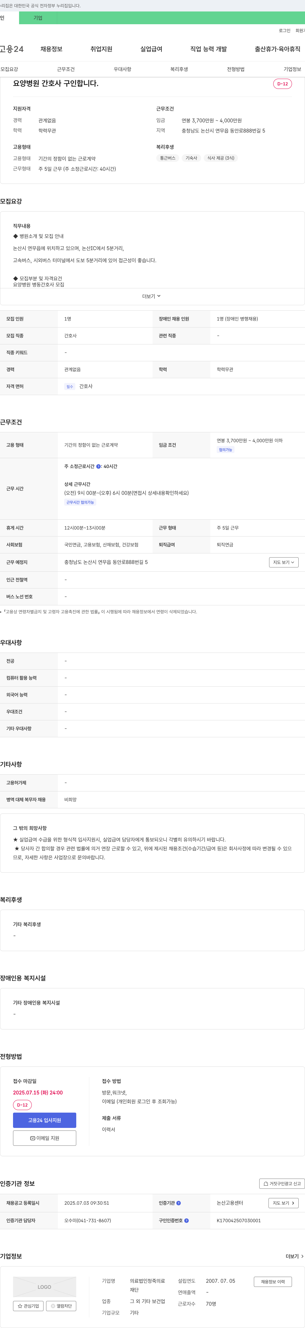Click the 인증기관 help icon
This screenshot has width=305, height=1328.
(x=179, y=1203)
